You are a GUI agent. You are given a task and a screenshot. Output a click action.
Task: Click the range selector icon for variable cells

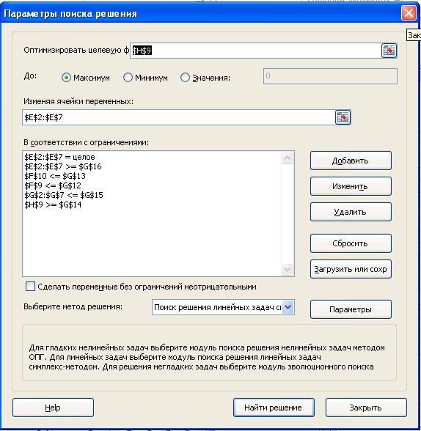[343, 117]
